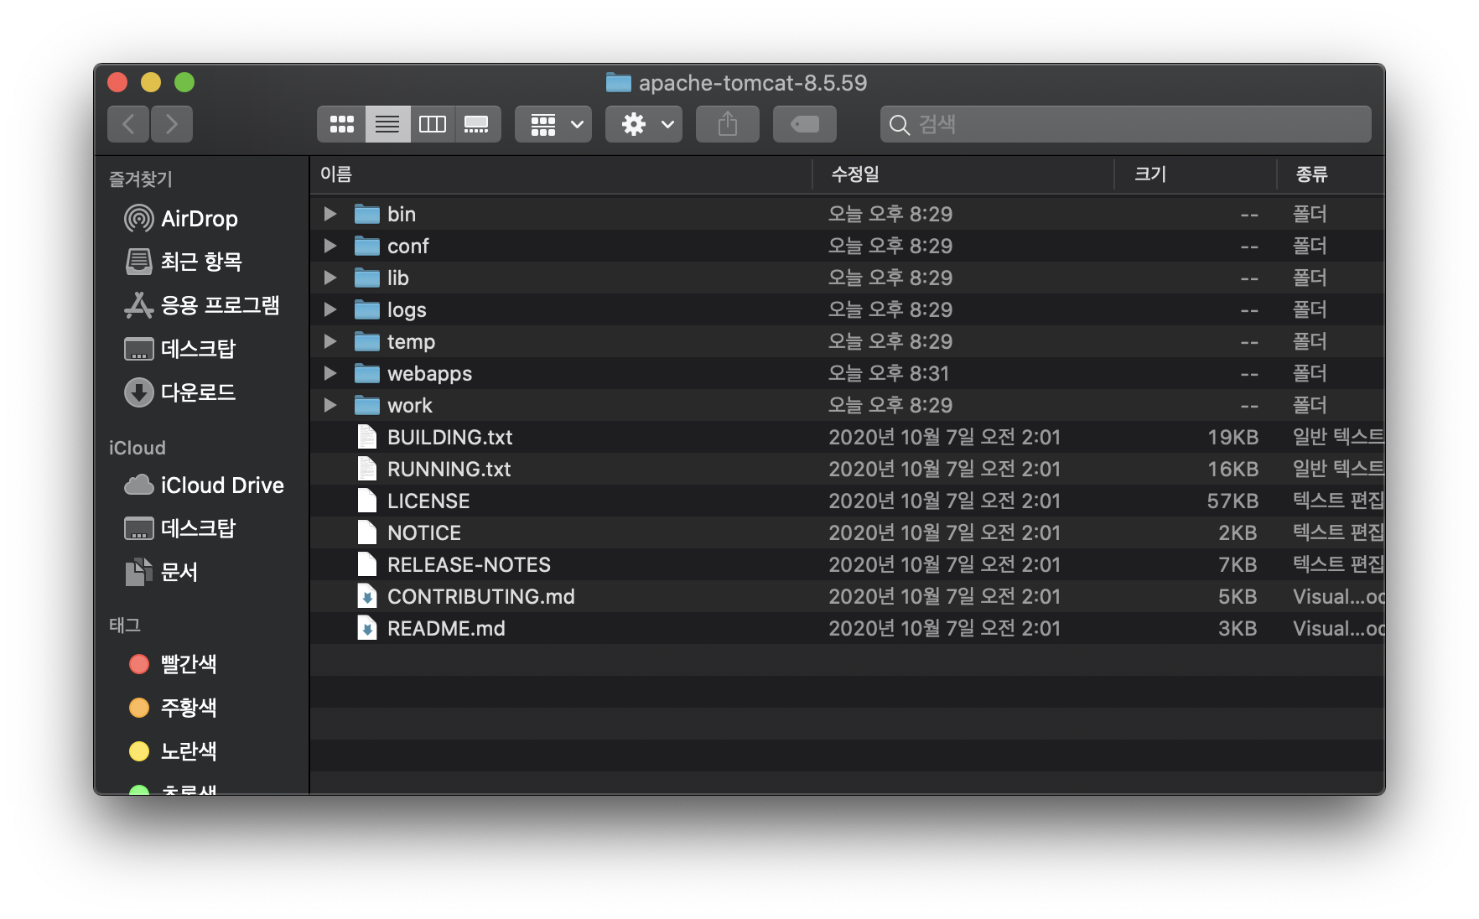Screen dimensions: 1479x919
Task: Select the RUNNING.txt file icon
Action: 367,469
